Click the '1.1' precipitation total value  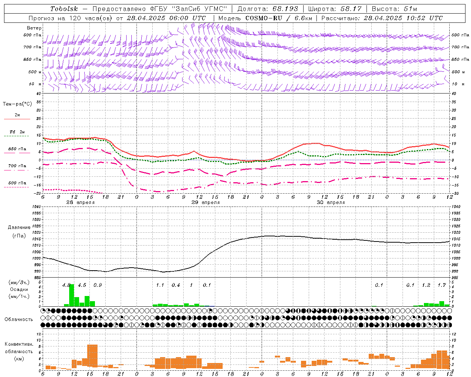(x=160, y=285)
